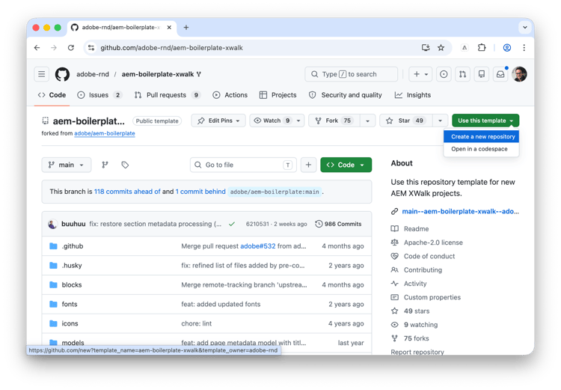Expand the Edit Pins dropdown

coord(218,121)
